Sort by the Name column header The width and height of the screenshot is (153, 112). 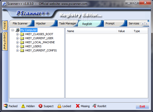coord(91,31)
